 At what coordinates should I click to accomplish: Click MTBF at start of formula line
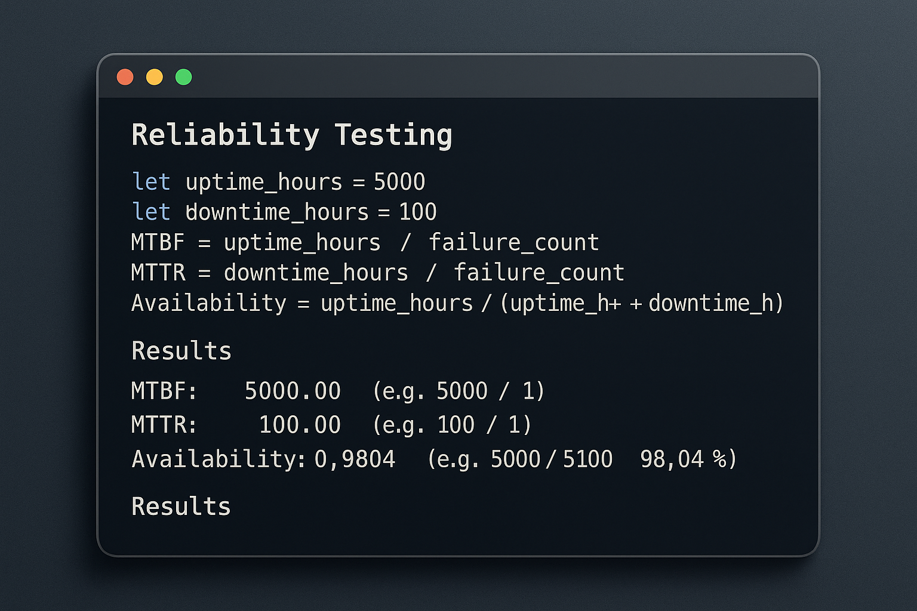[158, 242]
